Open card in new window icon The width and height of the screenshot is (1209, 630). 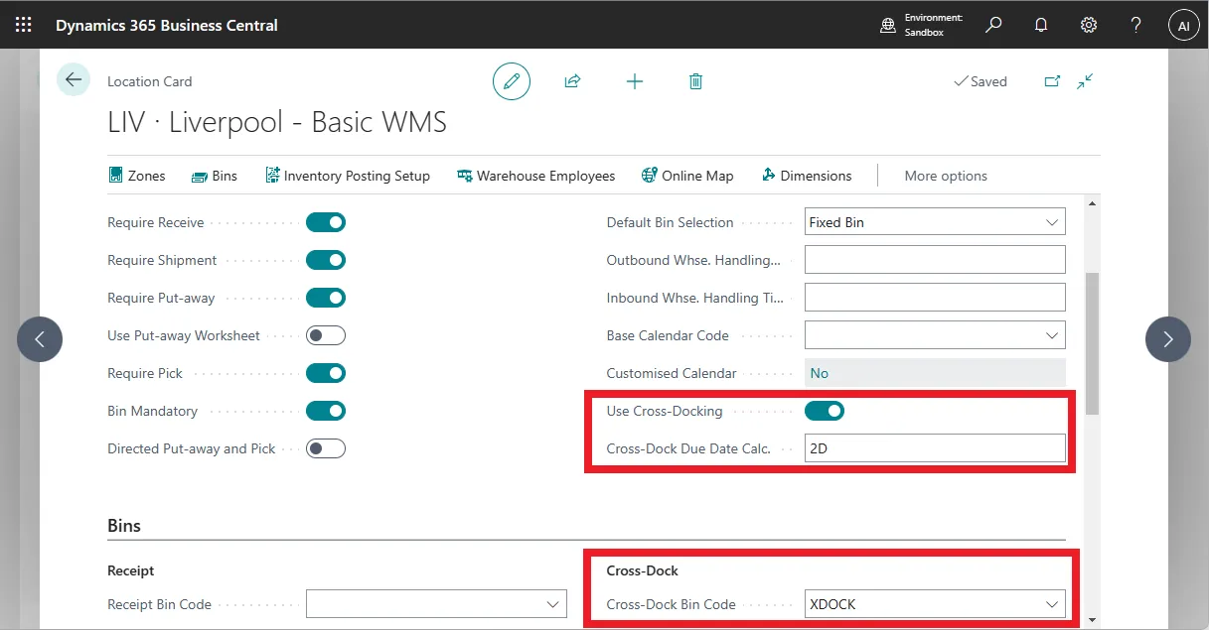1052,81
